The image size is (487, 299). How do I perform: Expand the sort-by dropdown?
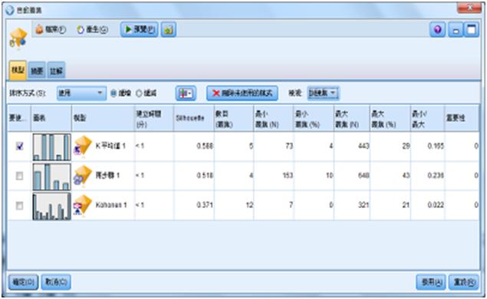[x=81, y=93]
